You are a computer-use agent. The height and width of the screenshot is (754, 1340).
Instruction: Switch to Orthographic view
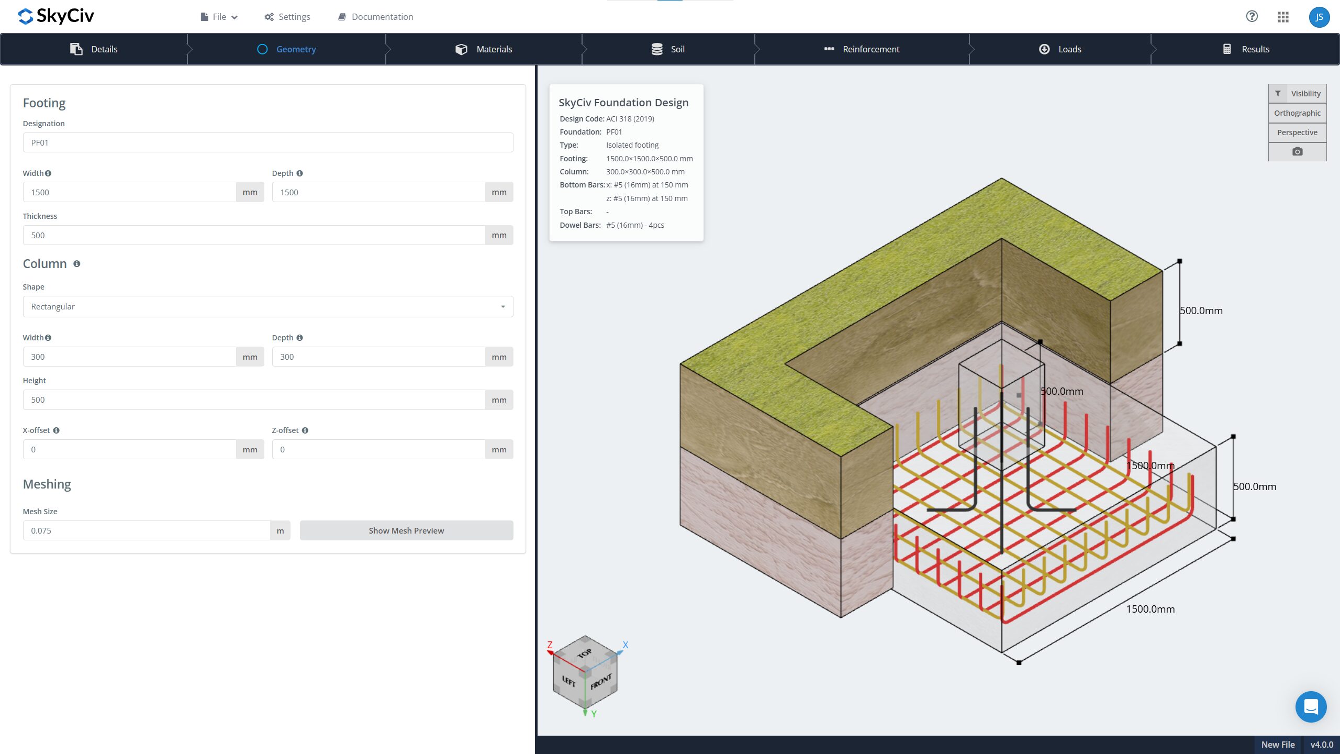click(x=1297, y=113)
